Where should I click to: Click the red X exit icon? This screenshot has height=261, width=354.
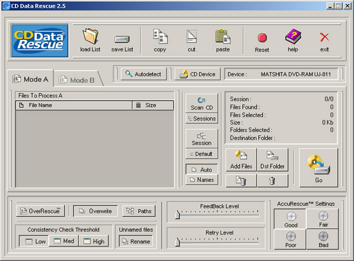tap(325, 37)
